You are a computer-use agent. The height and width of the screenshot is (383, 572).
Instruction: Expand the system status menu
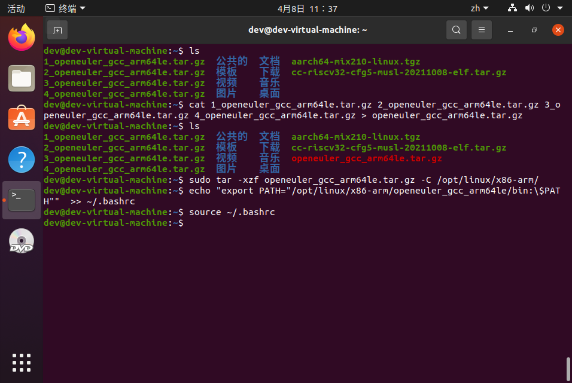pos(549,8)
